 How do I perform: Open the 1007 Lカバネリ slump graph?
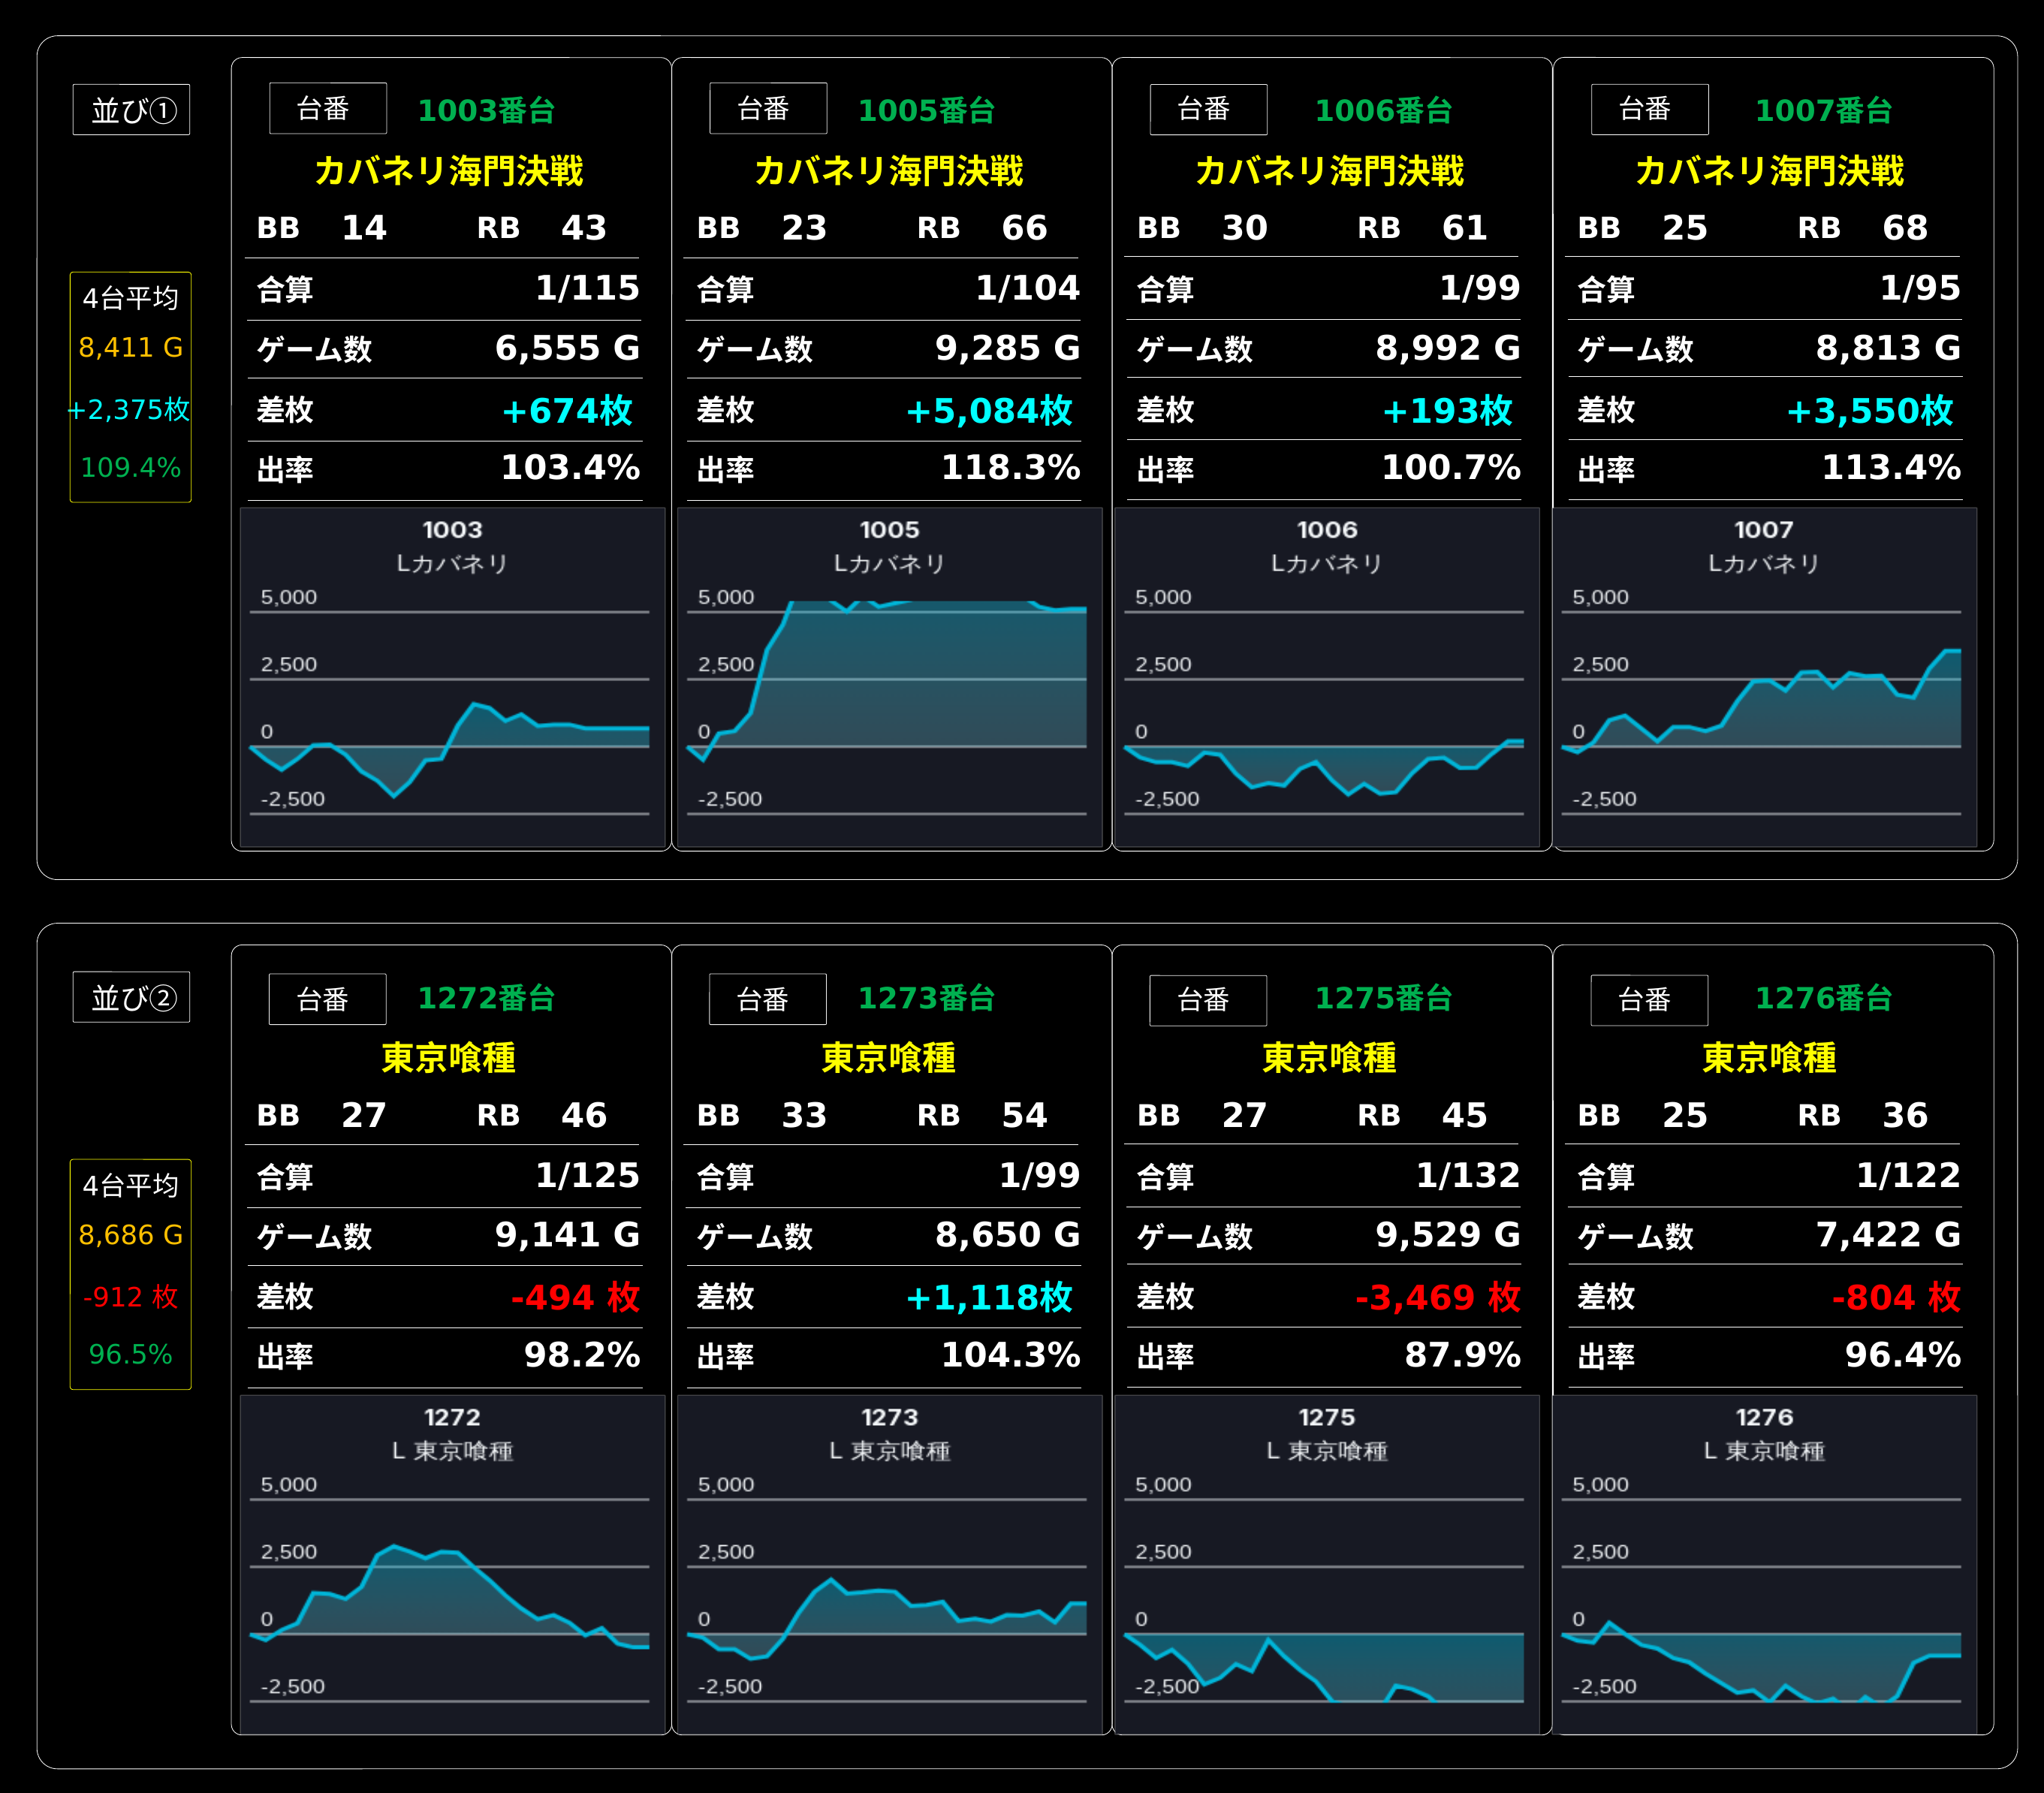point(1764,677)
